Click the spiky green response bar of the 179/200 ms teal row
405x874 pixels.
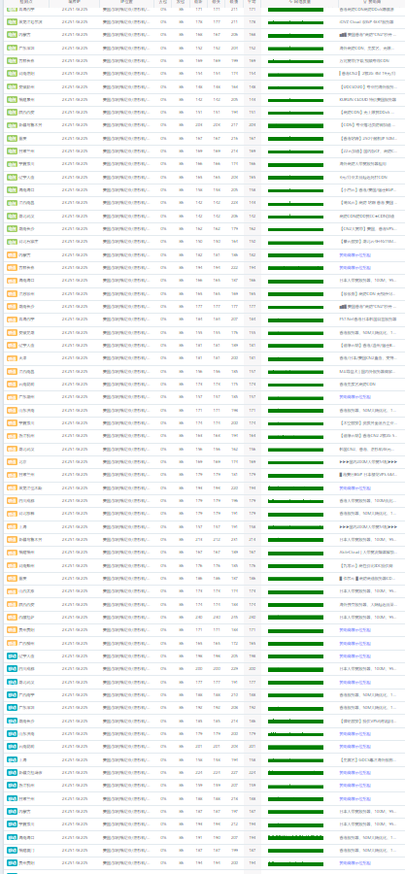point(295,734)
